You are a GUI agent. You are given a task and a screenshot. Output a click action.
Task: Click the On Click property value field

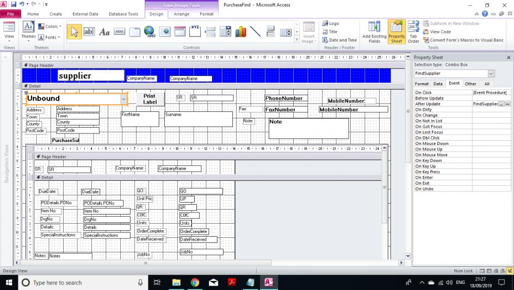[x=491, y=93]
